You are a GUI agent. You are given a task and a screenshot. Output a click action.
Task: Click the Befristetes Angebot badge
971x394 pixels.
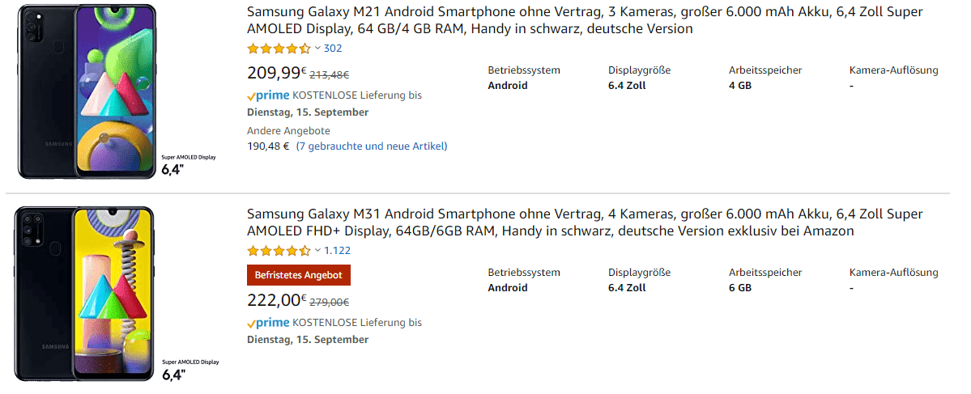298,275
